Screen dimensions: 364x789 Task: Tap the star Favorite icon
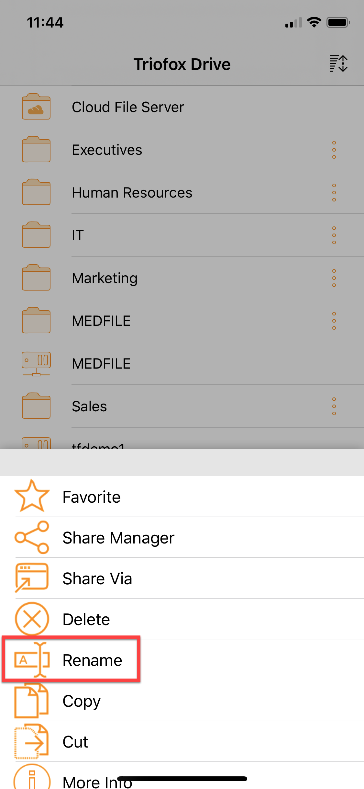[x=32, y=496]
